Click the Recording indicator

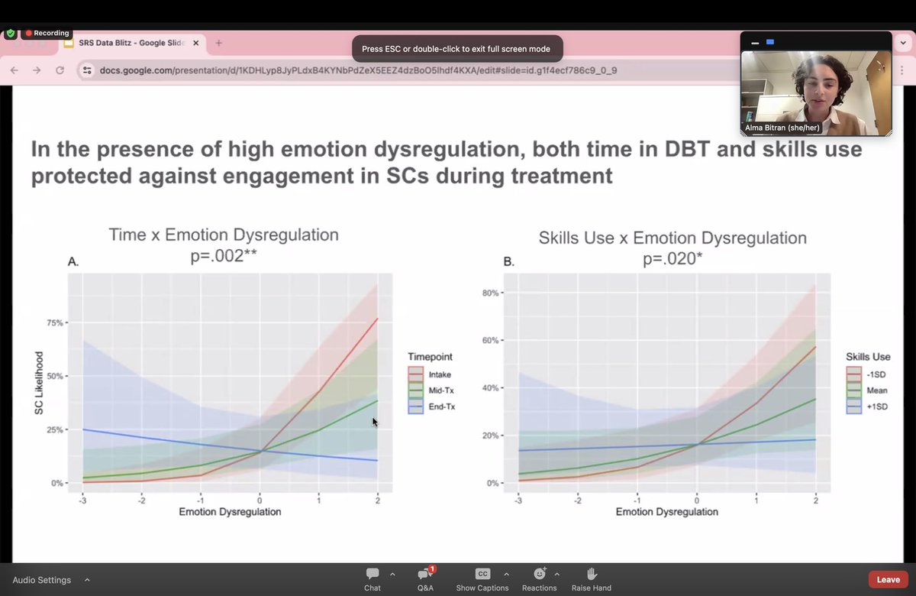(47, 34)
